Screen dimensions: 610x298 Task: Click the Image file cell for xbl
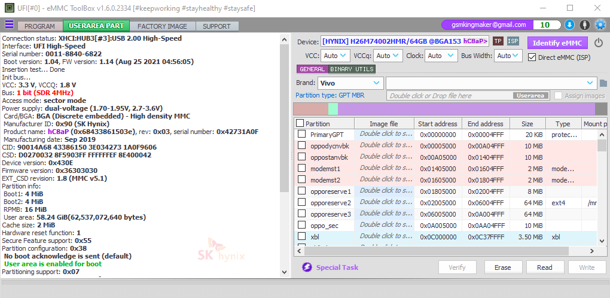[384, 236]
